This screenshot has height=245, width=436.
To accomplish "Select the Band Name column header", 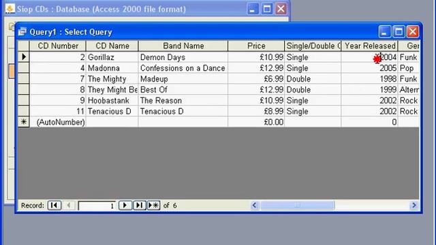I will [x=183, y=46].
